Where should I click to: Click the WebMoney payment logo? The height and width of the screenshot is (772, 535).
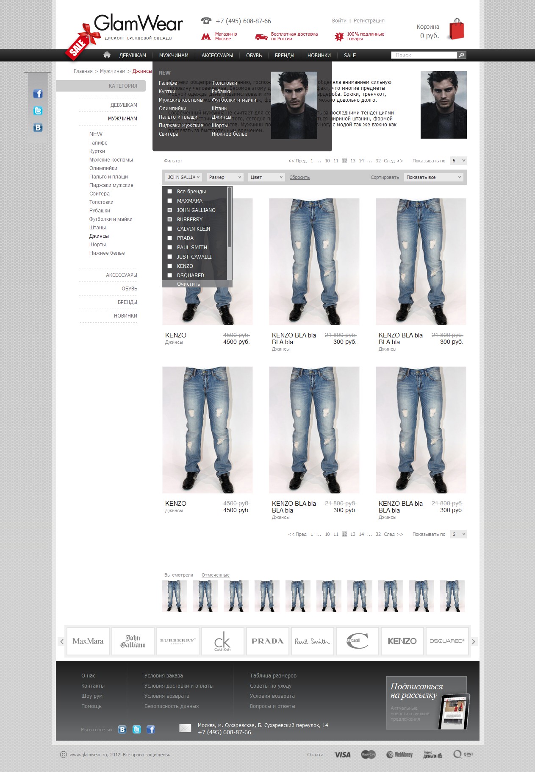[x=399, y=755]
